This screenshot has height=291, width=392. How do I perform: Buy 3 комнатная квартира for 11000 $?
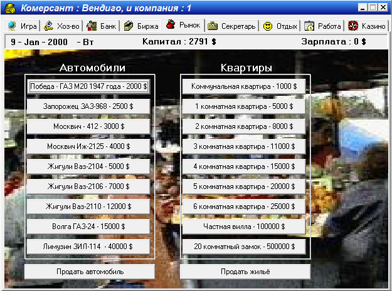click(244, 146)
